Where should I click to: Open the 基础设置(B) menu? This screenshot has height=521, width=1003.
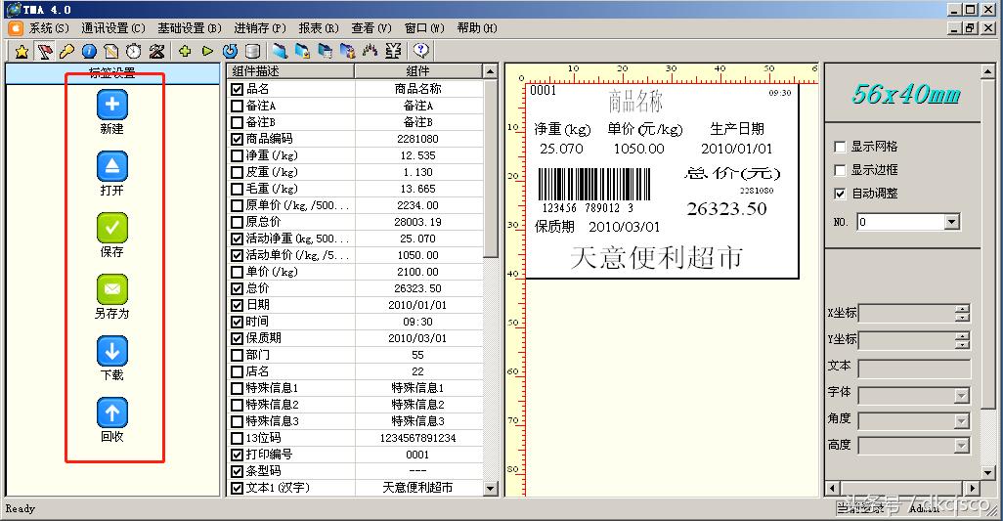pyautogui.click(x=190, y=28)
